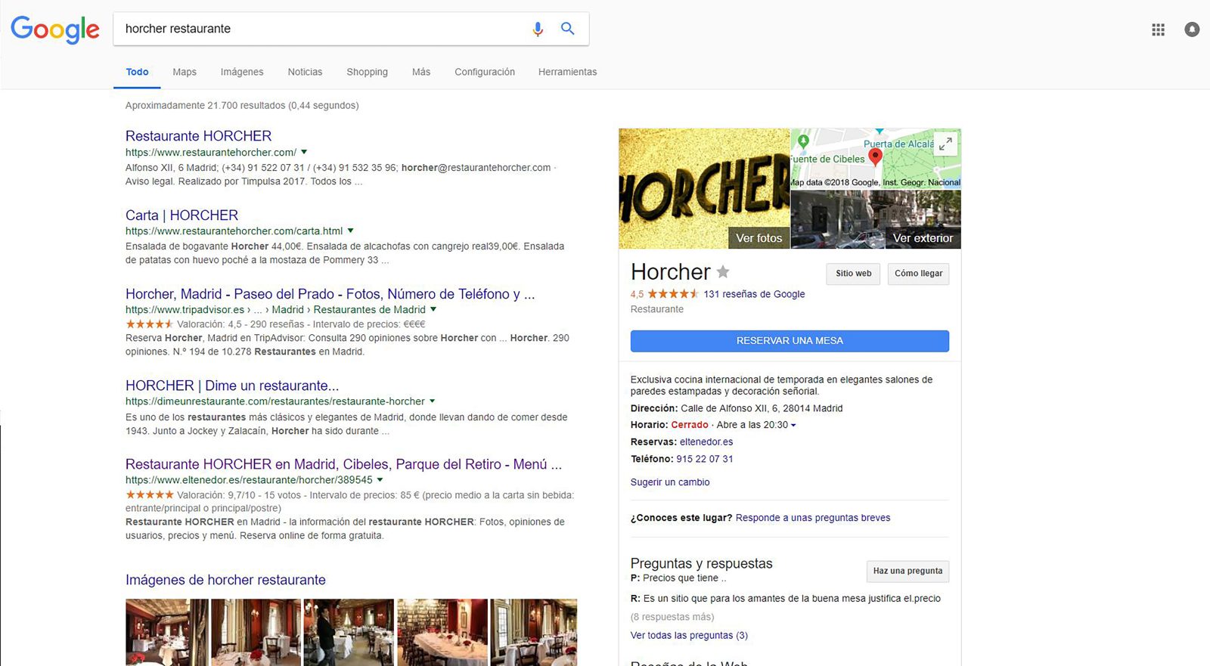
Task: Click the Sitio web button
Action: point(853,274)
